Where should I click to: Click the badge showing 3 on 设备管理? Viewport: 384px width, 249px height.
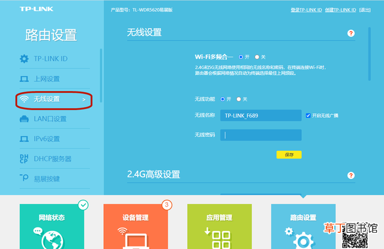167,205
